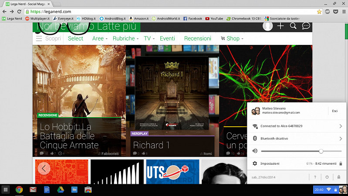Click the NERDPLAY category label
Screen dimensions: 348x196
(x=139, y=134)
